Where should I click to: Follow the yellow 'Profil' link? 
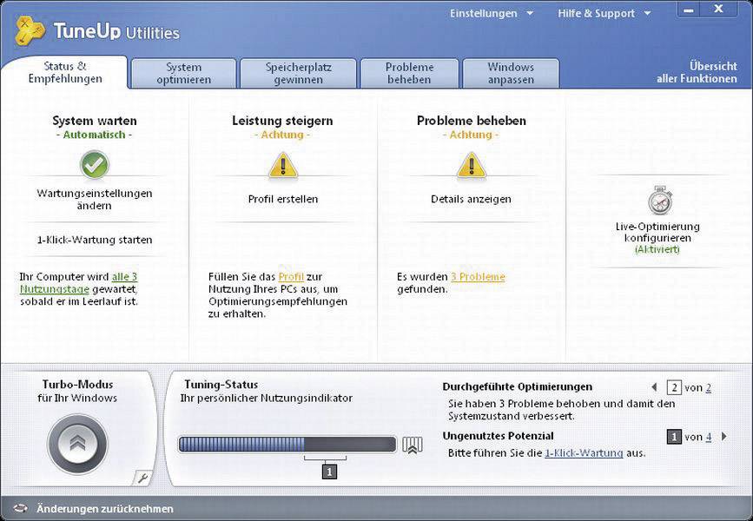(x=291, y=277)
